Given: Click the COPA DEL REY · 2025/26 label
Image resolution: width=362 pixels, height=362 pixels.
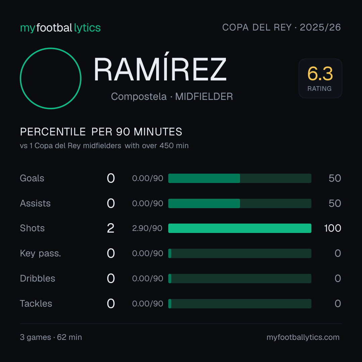Looking at the screenshot, I should click(282, 27).
